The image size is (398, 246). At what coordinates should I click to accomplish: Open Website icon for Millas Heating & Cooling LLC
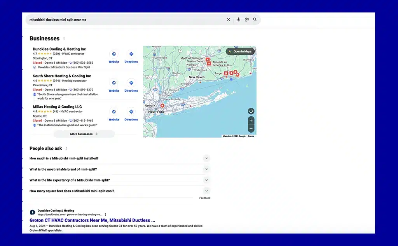(114, 112)
